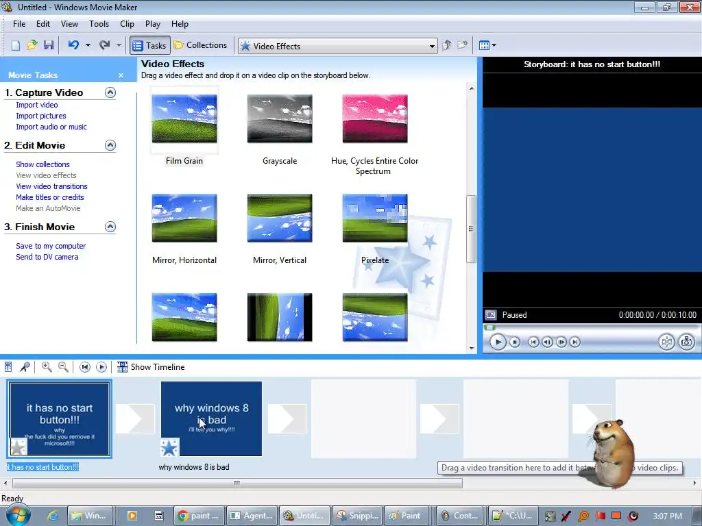
Task: Open the Play menu
Action: tap(153, 24)
